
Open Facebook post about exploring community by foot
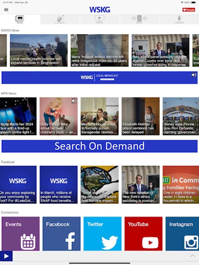pos(18,185)
